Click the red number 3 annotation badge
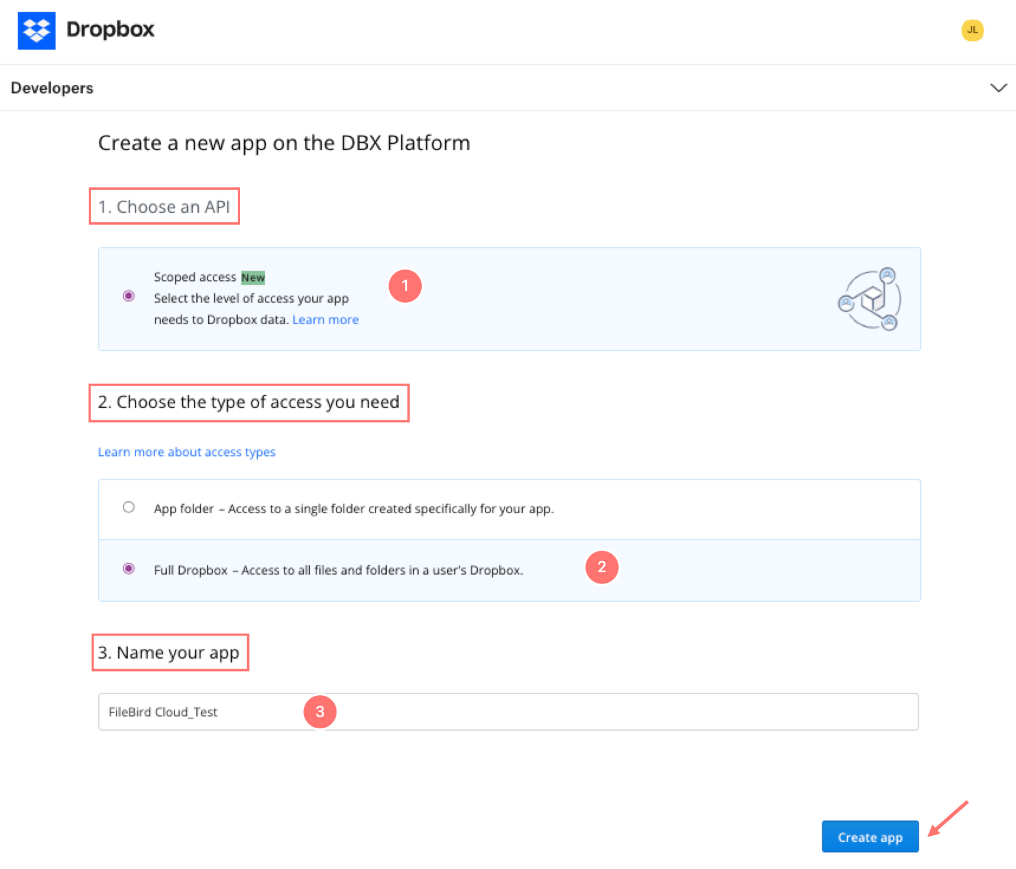 (319, 712)
